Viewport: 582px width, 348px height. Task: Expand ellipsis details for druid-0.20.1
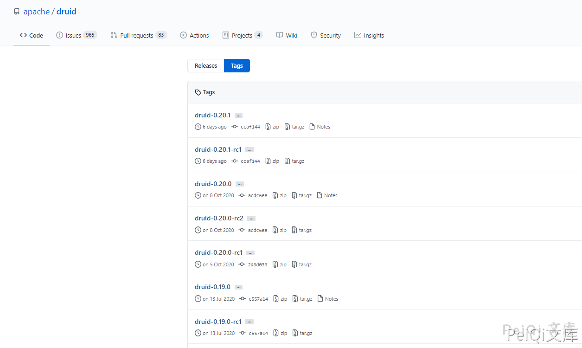[238, 116]
